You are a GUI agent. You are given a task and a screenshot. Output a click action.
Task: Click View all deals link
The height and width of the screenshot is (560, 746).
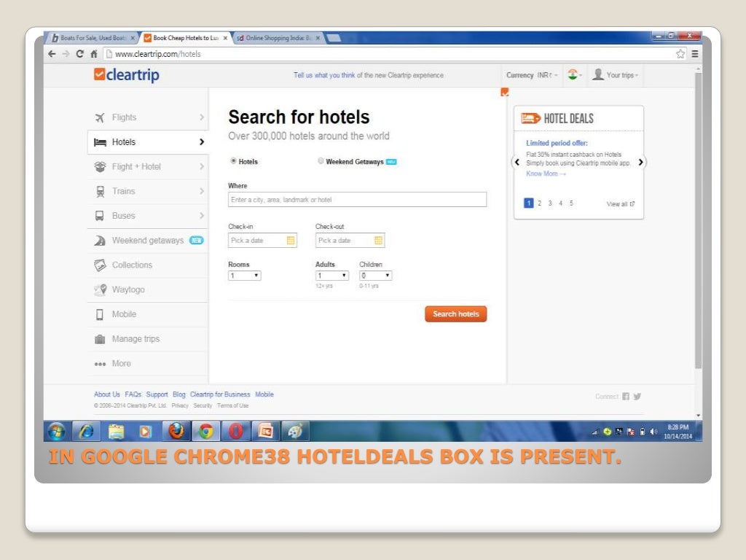621,204
